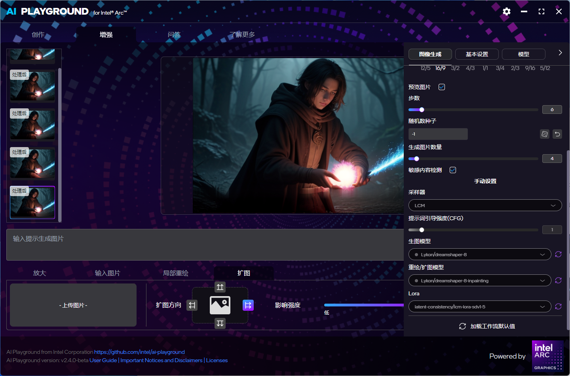The width and height of the screenshot is (570, 376).
Task: Choose the 4/3 aspect ratio
Action: [x=470, y=68]
